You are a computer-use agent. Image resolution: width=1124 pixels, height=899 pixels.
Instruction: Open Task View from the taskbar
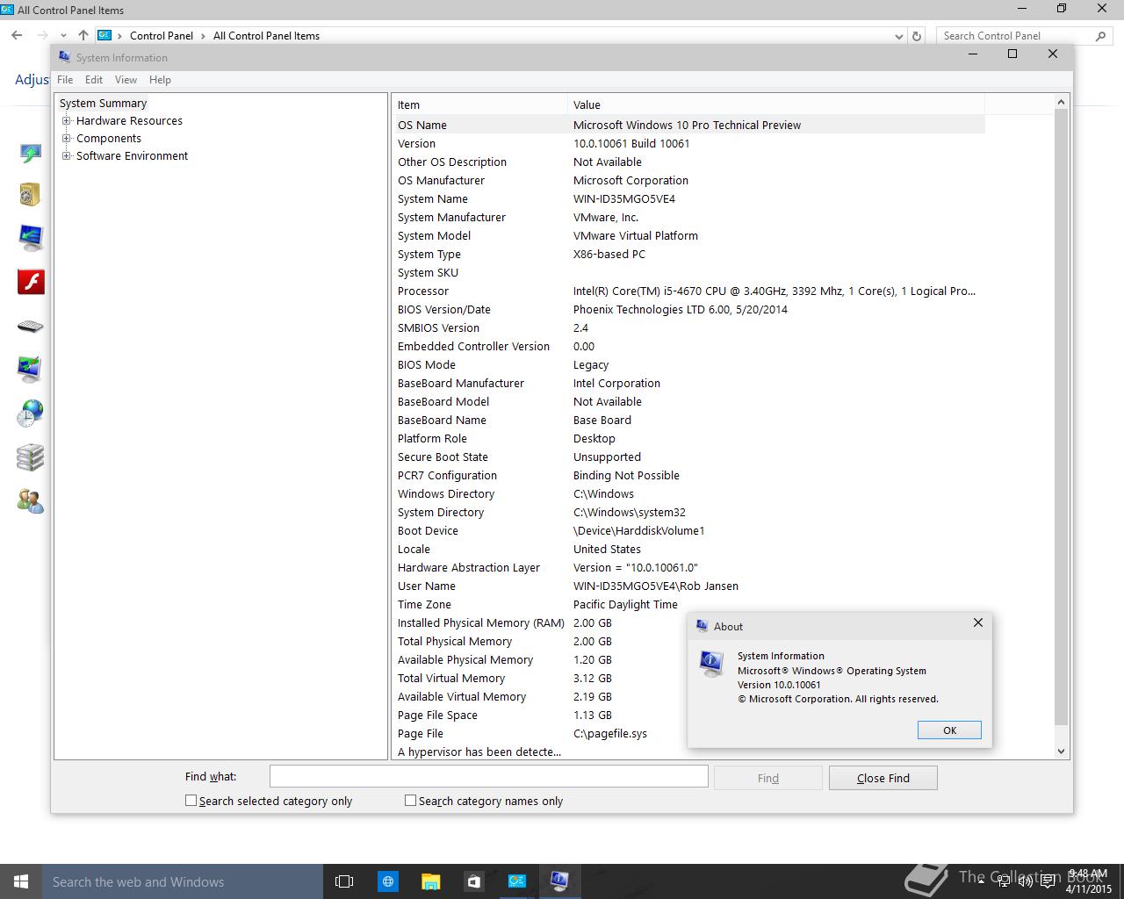[x=344, y=881]
